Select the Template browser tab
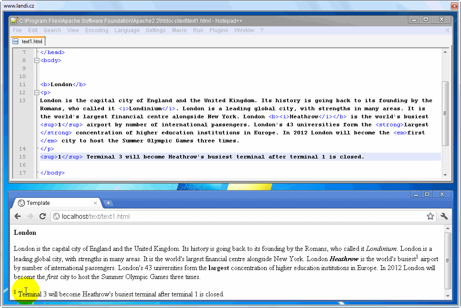This screenshot has width=461, height=308. 58,203
